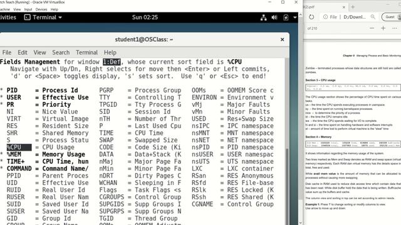
Task: Select the SWAP Swapped Size field
Action: click(138, 140)
